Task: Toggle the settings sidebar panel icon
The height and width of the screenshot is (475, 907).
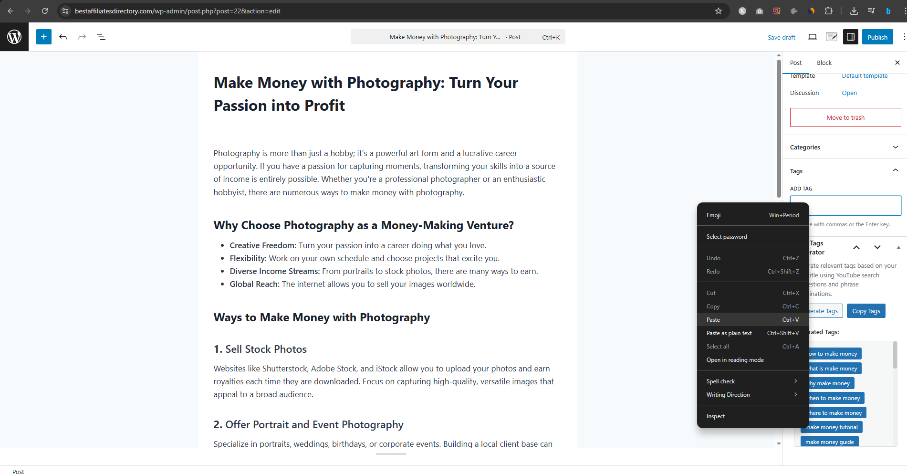Action: pyautogui.click(x=851, y=37)
